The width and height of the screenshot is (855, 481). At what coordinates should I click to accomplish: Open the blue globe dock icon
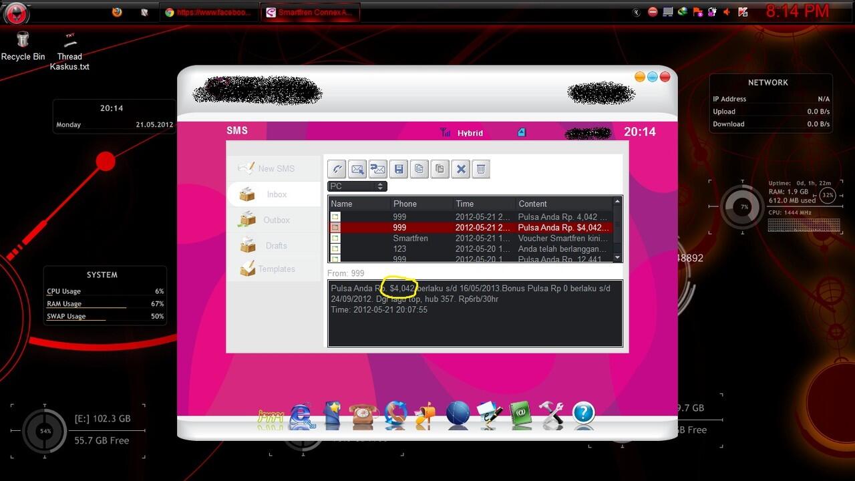click(x=458, y=414)
